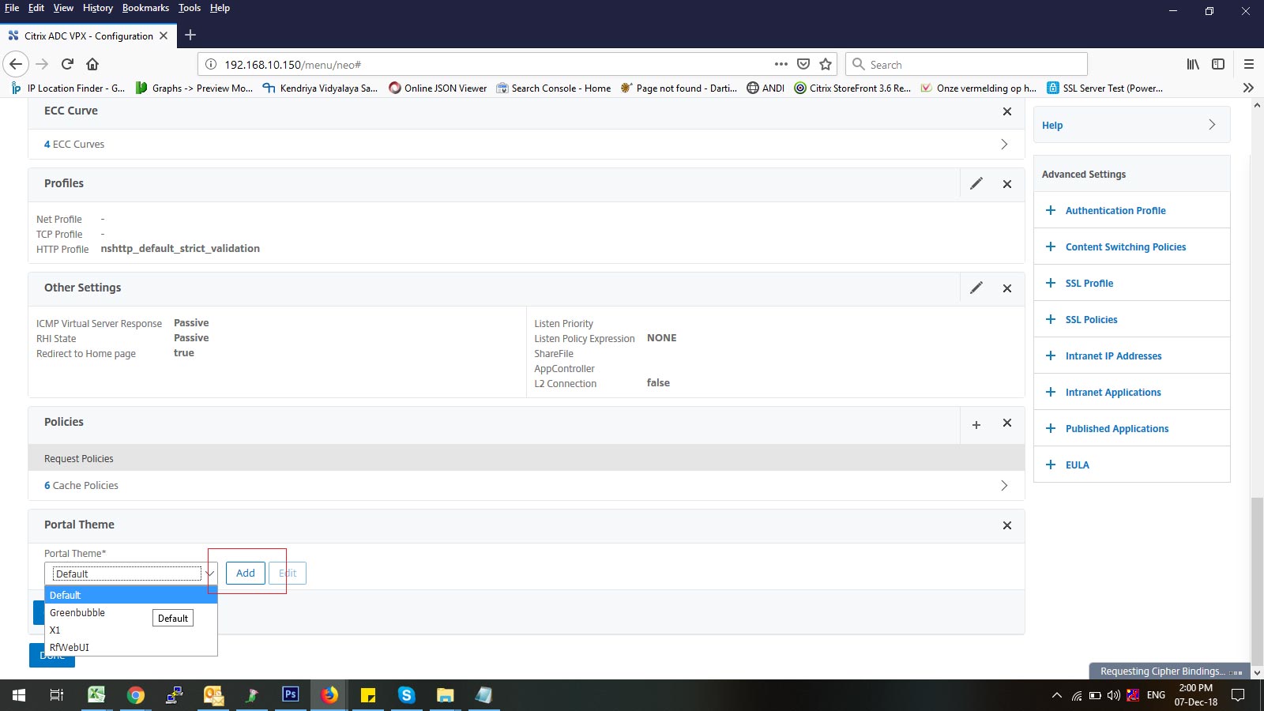Open new browser tab
The width and height of the screenshot is (1264, 711).
[x=190, y=35]
